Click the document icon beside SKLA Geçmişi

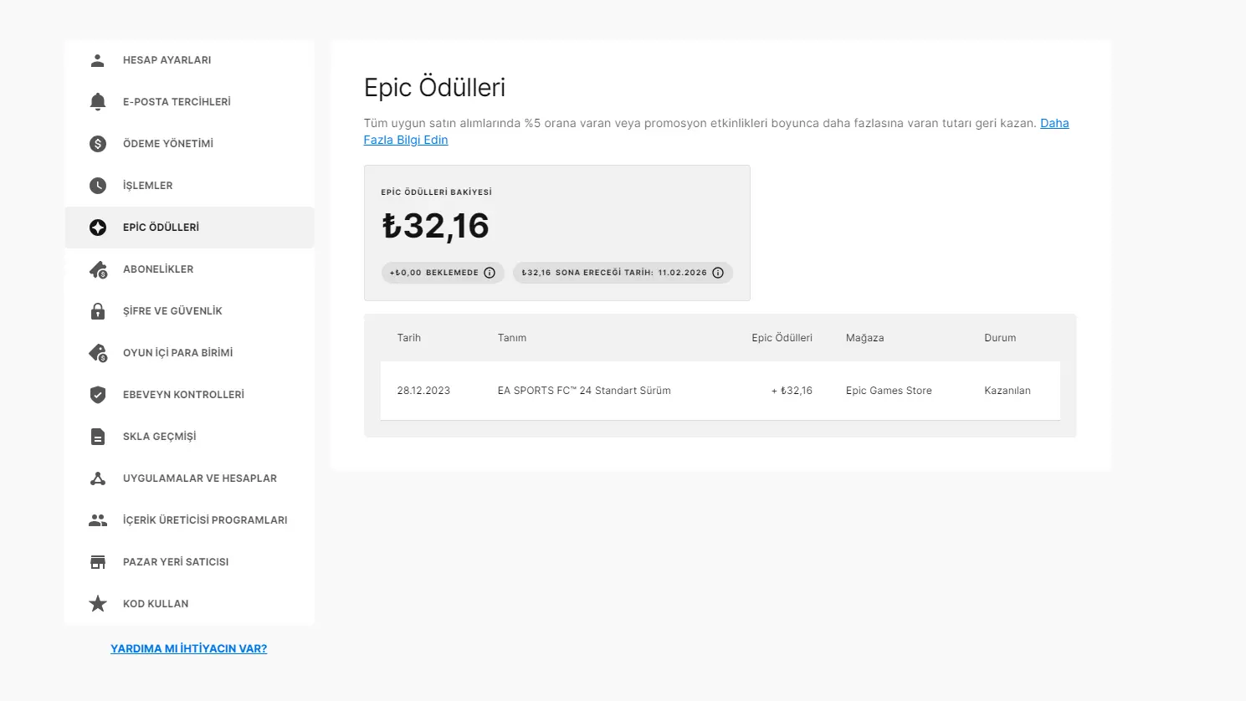(98, 436)
